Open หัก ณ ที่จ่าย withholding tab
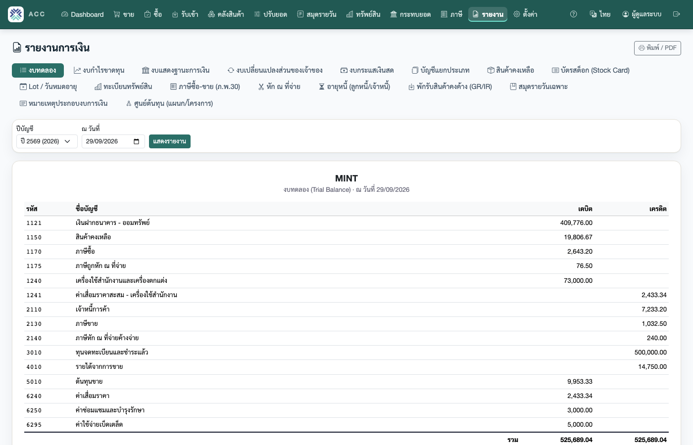 [x=279, y=87]
